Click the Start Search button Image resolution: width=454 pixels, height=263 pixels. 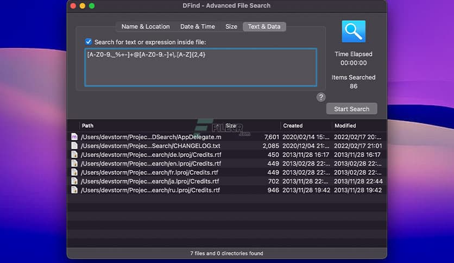pyautogui.click(x=351, y=109)
